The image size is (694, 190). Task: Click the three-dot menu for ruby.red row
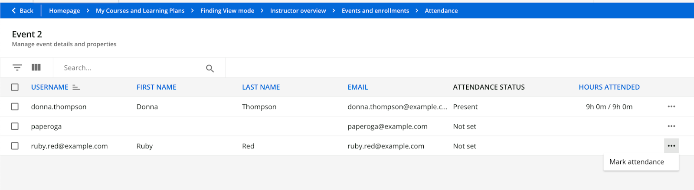(x=671, y=146)
